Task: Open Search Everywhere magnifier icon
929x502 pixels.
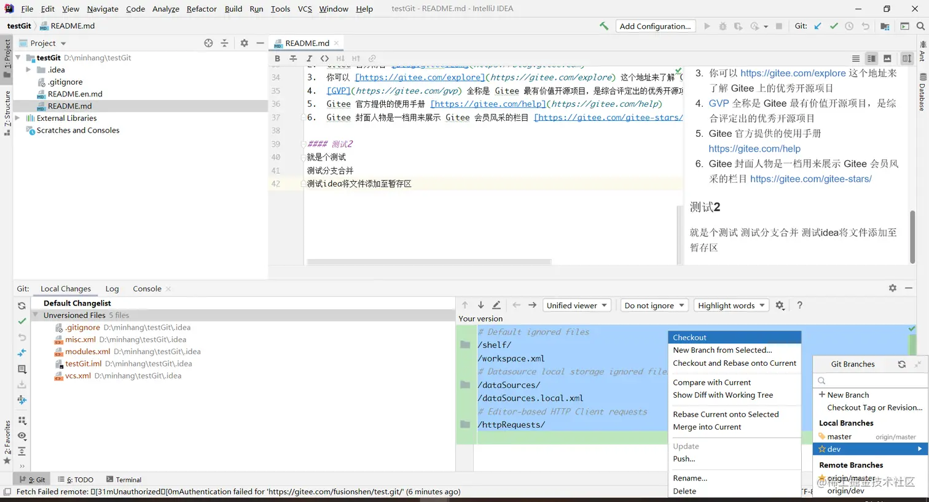Action: (920, 26)
